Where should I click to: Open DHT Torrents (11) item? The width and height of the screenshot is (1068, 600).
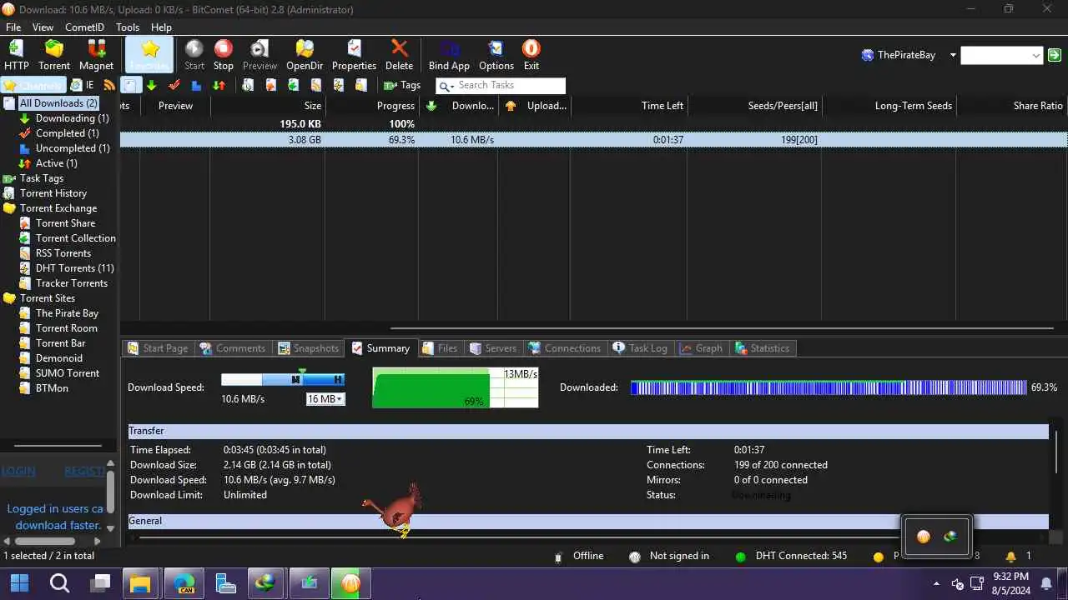pyautogui.click(x=75, y=268)
